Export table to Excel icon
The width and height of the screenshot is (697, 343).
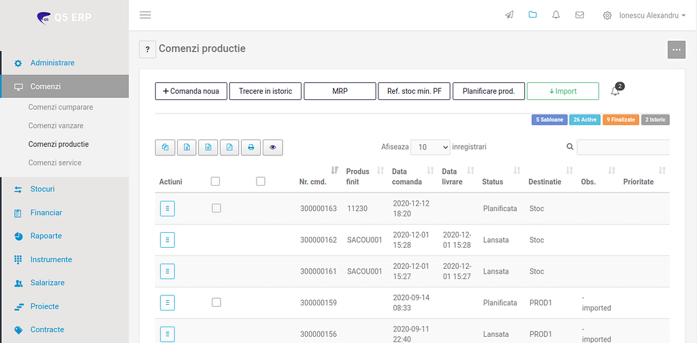click(187, 148)
